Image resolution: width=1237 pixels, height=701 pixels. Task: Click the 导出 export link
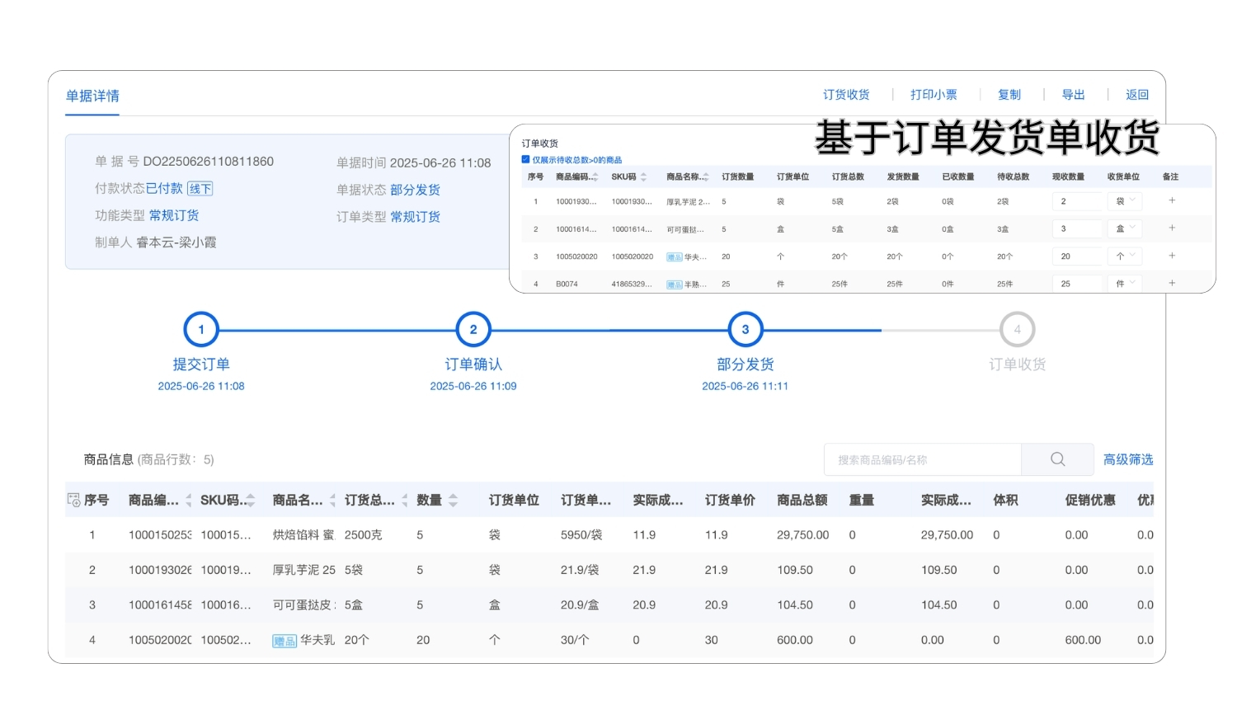click(1073, 95)
